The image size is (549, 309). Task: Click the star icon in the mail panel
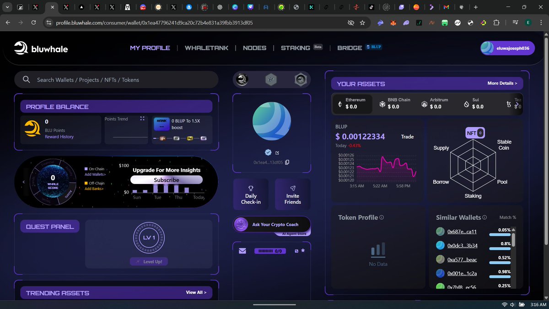click(303, 251)
